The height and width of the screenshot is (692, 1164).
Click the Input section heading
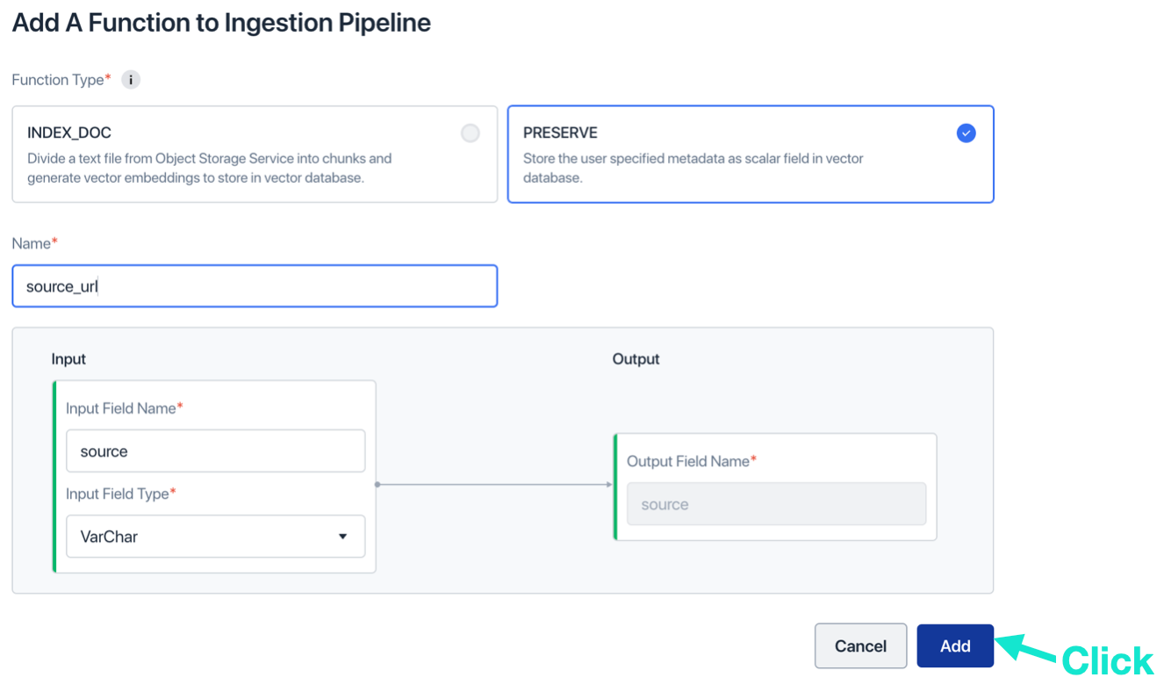[x=68, y=359]
